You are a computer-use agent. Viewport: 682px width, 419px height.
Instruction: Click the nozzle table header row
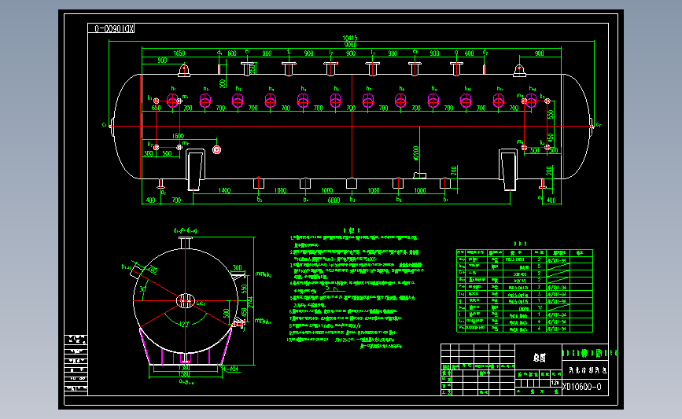(525, 252)
